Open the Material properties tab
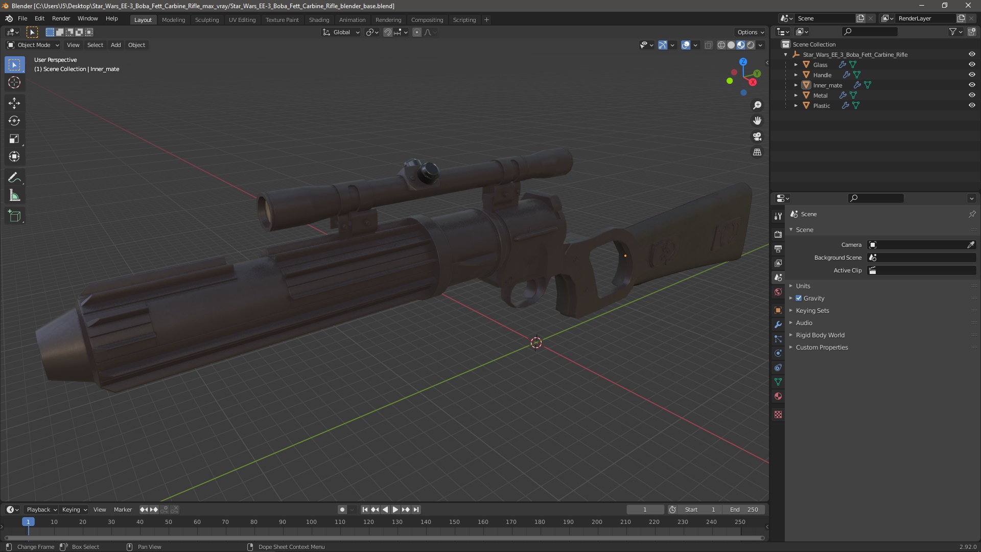The image size is (981, 552). (778, 396)
